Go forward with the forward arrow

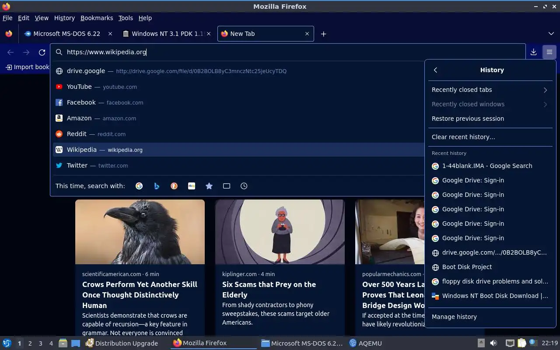click(x=26, y=52)
